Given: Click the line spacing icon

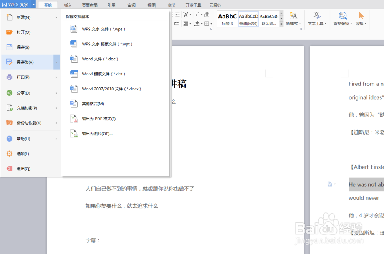Looking at the screenshot, I should click(186, 23).
